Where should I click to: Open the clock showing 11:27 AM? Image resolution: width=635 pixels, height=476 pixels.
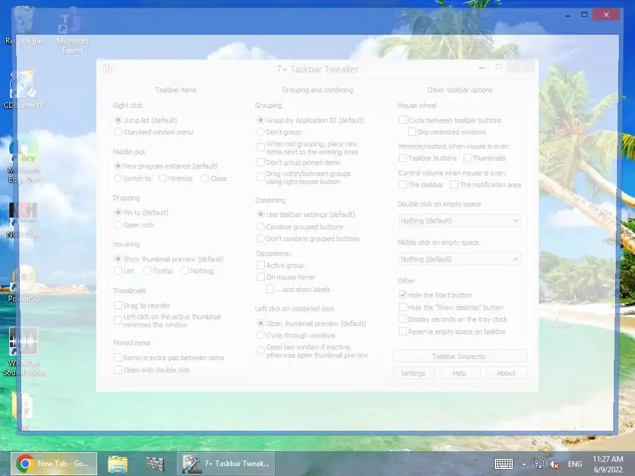click(x=608, y=464)
